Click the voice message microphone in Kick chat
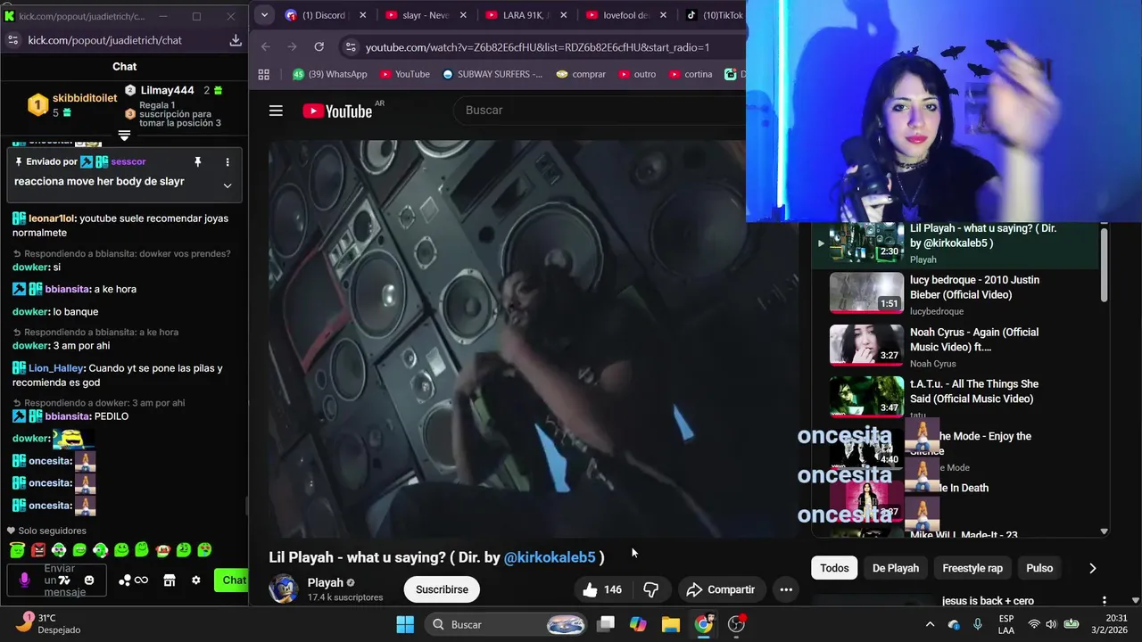 [x=24, y=580]
